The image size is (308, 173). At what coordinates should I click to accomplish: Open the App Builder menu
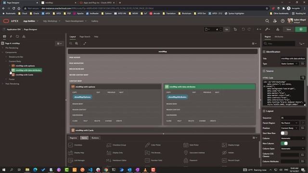point(31,21)
